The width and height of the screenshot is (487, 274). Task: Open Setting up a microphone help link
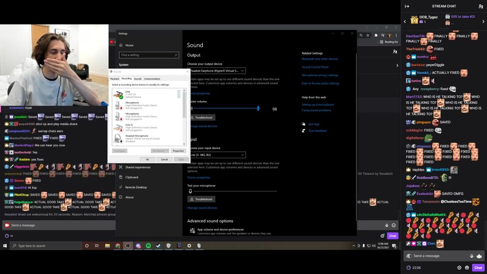point(318,105)
